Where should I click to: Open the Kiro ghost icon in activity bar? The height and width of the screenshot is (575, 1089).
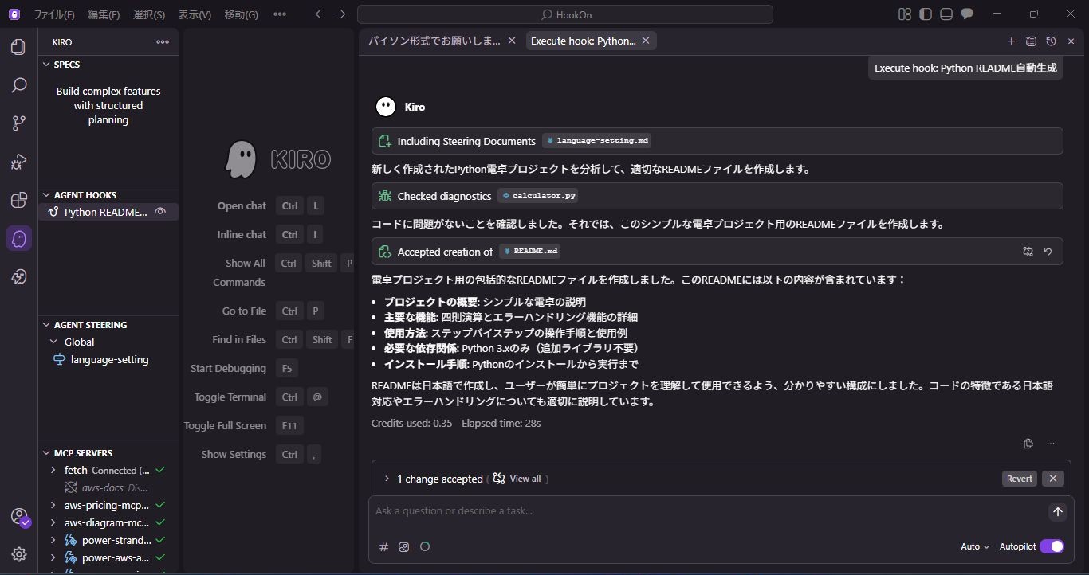[19, 238]
